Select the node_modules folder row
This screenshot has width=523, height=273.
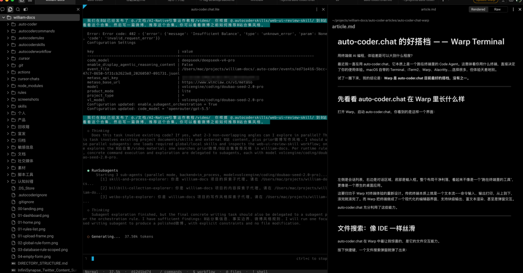[40, 86]
